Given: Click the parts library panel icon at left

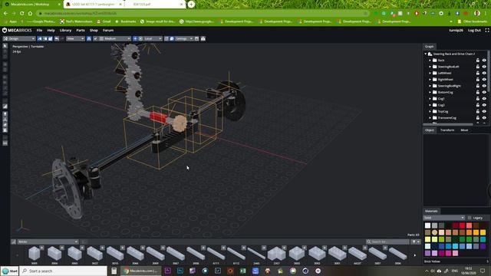Looking at the screenshot, I should [x=14, y=242].
